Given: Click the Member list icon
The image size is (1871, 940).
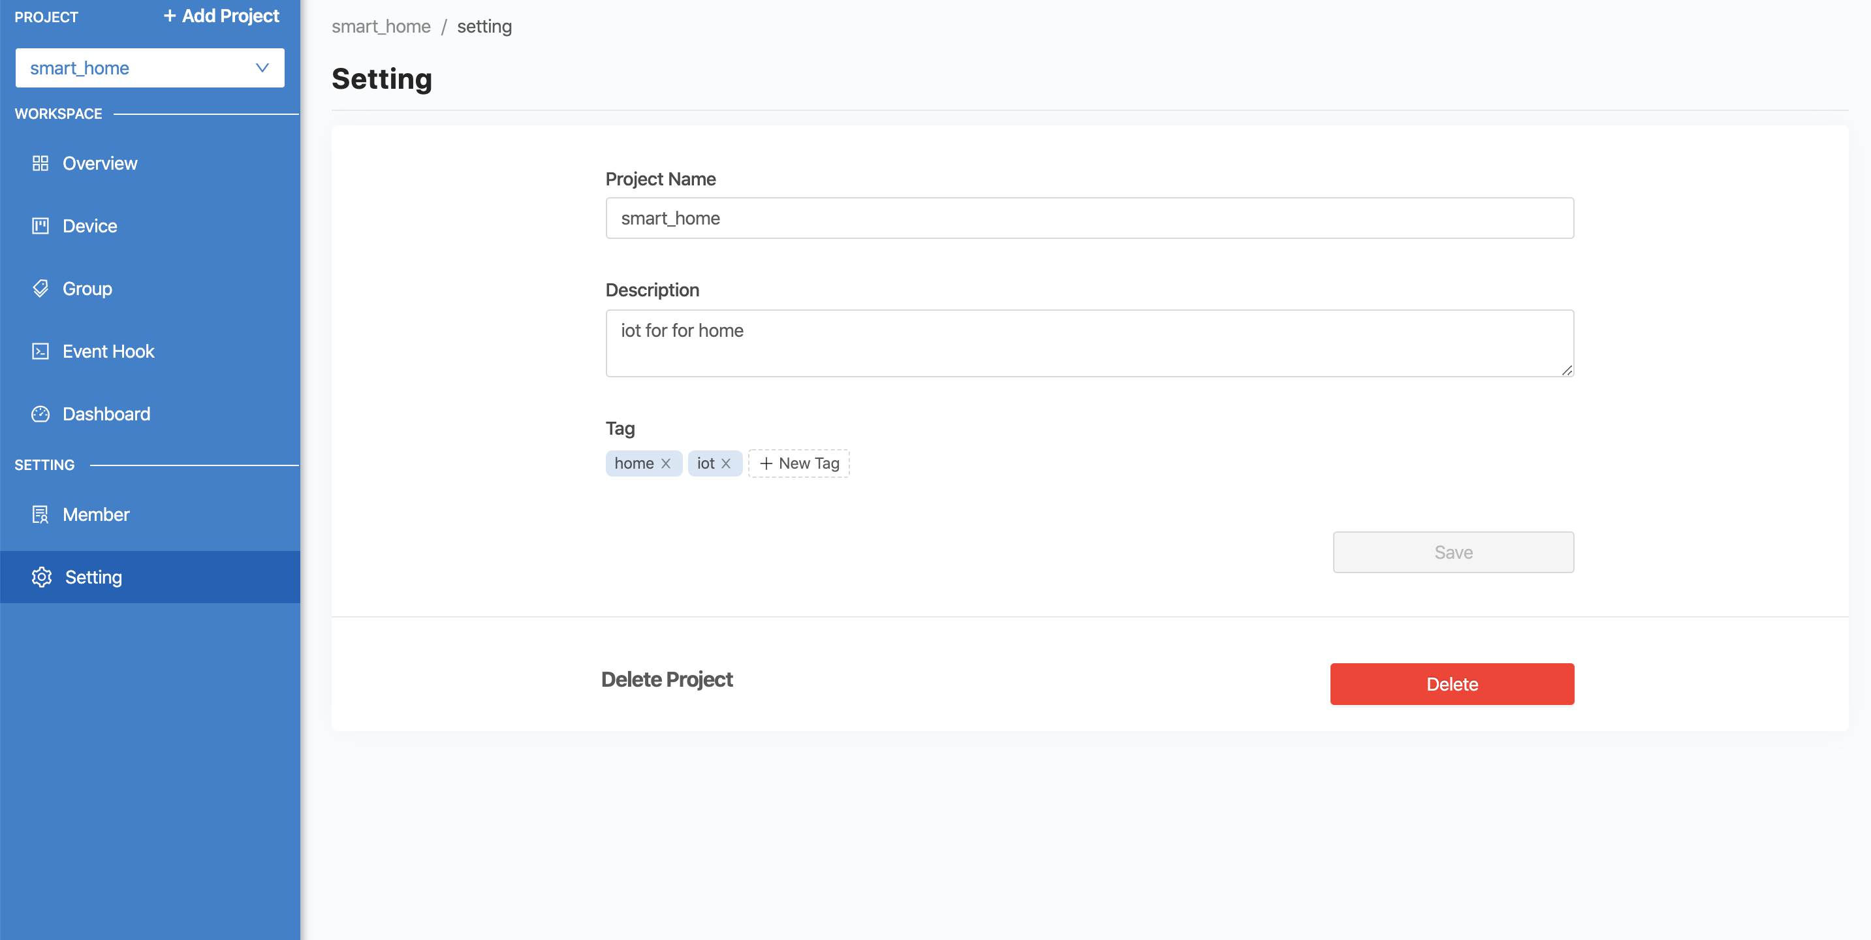Looking at the screenshot, I should [40, 514].
